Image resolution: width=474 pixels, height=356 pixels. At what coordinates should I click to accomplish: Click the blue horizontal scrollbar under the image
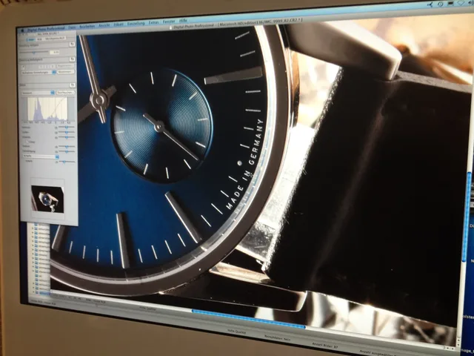pyautogui.click(x=248, y=319)
